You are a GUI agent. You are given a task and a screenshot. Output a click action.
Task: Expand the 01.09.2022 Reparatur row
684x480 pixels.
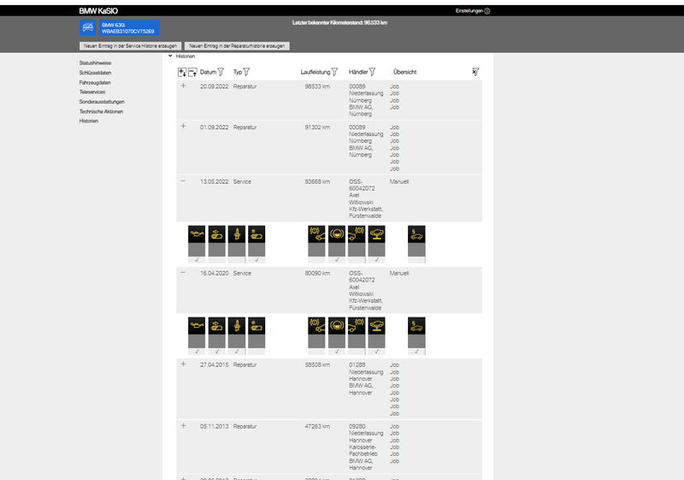pos(183,127)
